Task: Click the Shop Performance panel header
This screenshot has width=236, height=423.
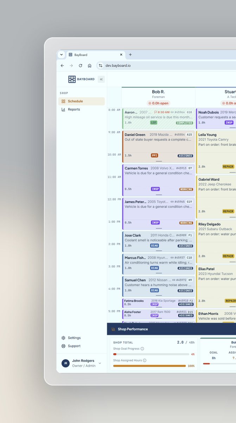Action: [171, 329]
